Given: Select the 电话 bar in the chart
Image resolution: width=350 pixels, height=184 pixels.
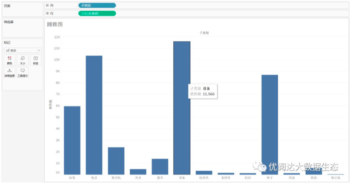Looking at the screenshot, I should 94,115.
